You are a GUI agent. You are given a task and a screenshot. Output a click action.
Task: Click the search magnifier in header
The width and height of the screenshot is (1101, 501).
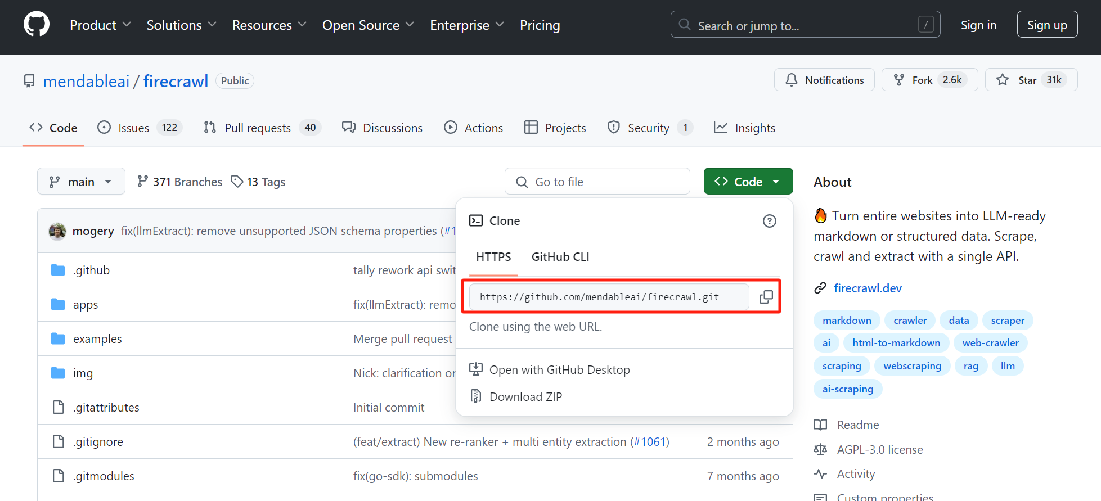point(685,25)
